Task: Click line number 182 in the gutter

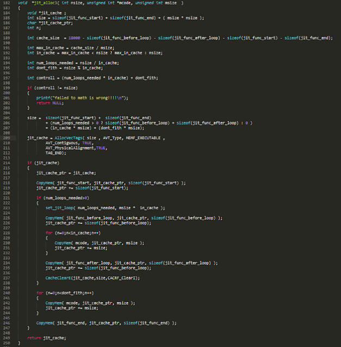Action: click(x=6, y=3)
